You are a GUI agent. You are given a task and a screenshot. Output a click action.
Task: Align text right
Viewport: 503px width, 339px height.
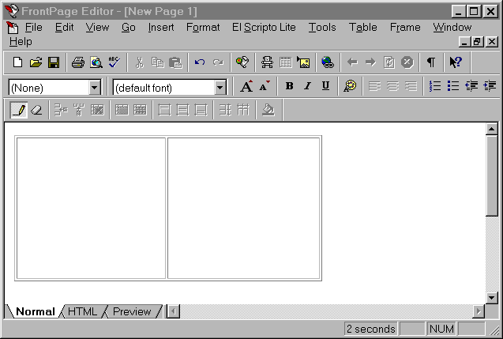411,86
